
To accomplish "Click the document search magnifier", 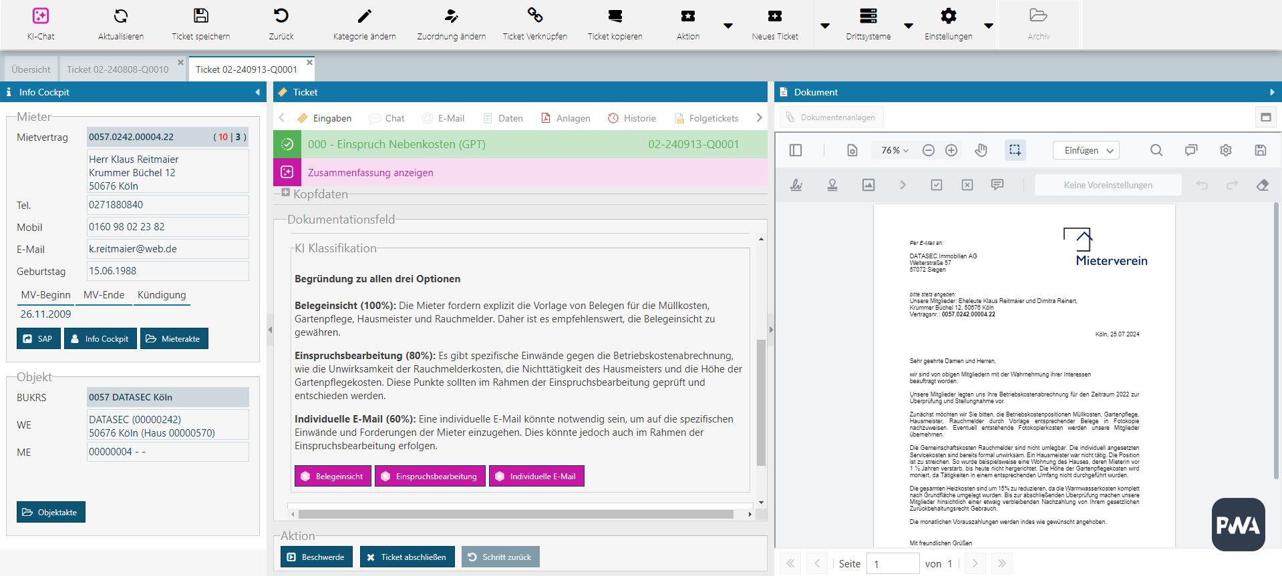I will [x=1156, y=150].
